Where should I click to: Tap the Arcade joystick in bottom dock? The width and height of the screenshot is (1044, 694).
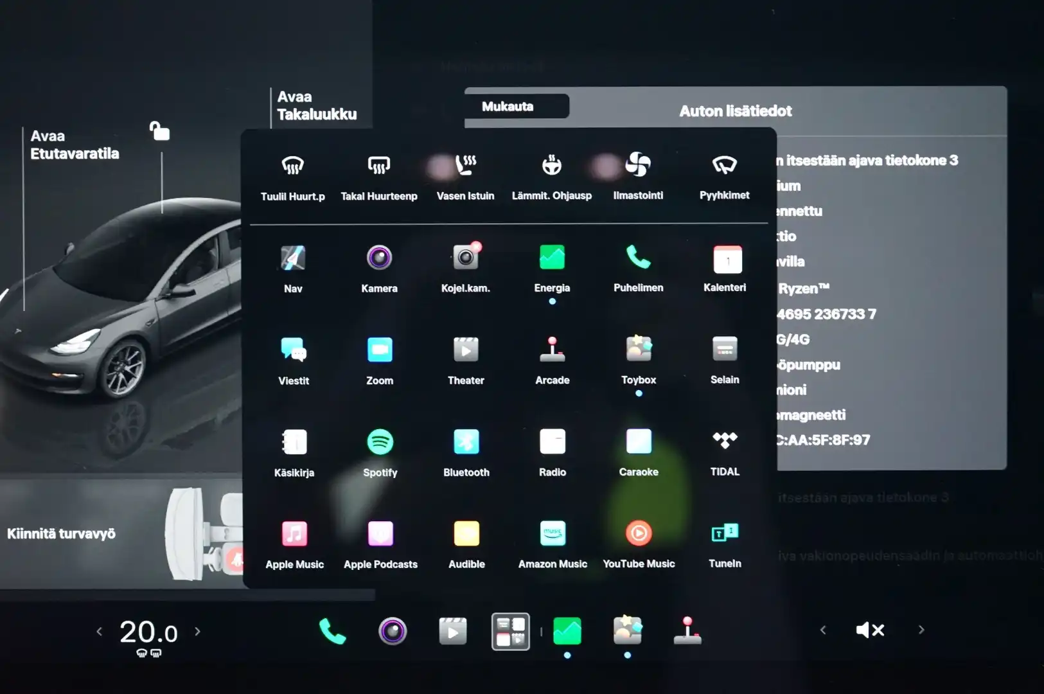pyautogui.click(x=687, y=630)
